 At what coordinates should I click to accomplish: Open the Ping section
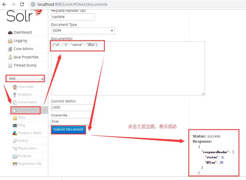tap(21, 125)
